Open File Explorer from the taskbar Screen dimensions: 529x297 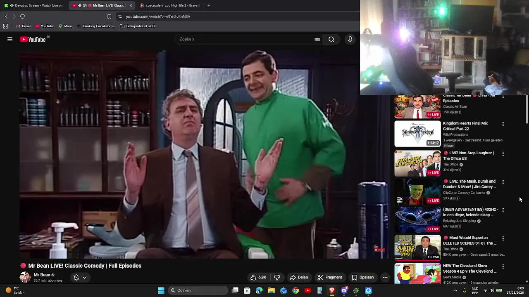click(x=271, y=290)
